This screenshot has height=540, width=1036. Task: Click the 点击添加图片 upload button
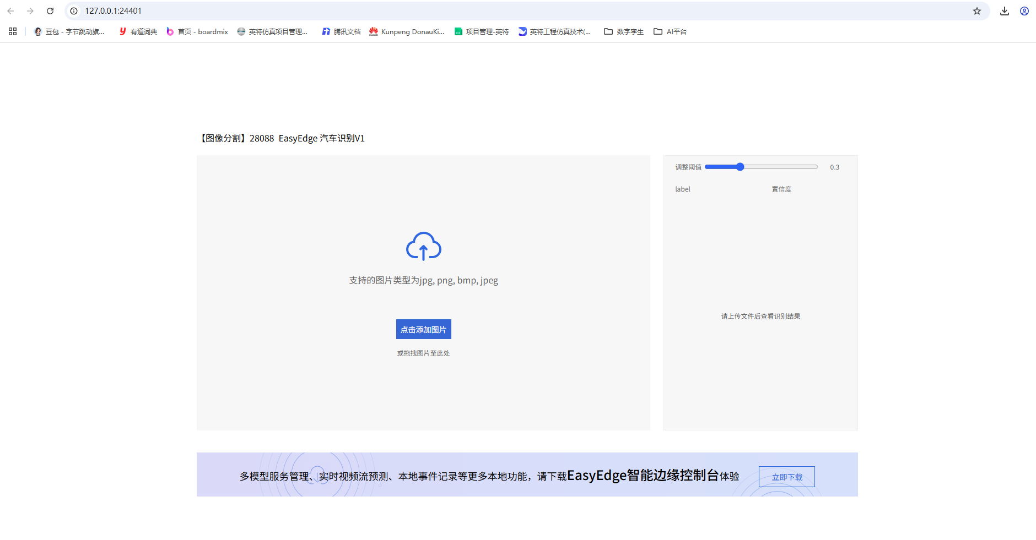[423, 329]
